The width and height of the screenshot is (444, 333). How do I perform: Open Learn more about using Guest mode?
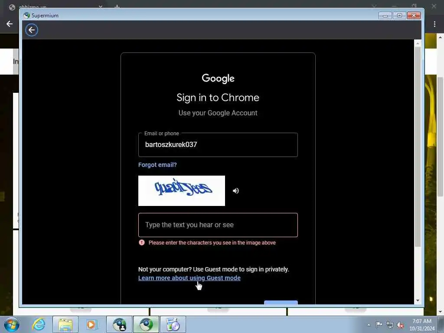coord(189,278)
